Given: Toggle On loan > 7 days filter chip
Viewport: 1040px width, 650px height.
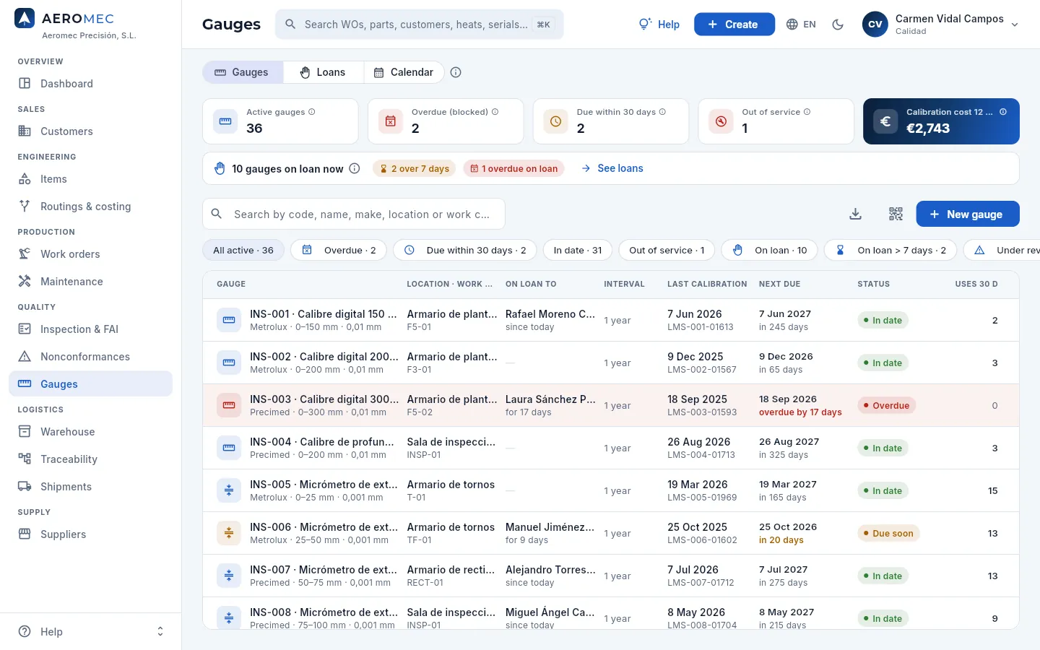Looking at the screenshot, I should point(890,250).
